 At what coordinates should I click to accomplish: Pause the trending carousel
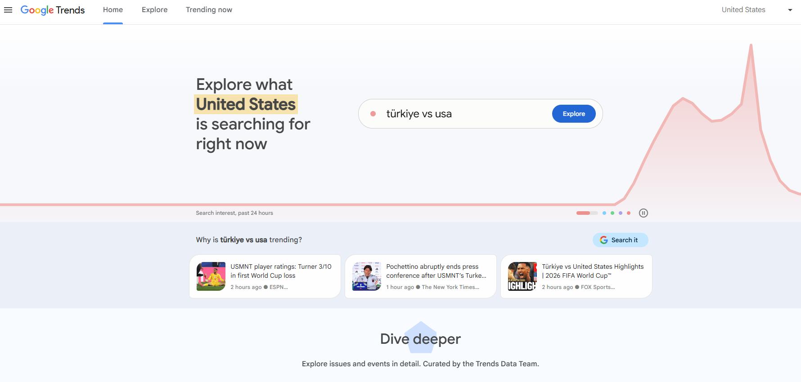[x=643, y=213]
